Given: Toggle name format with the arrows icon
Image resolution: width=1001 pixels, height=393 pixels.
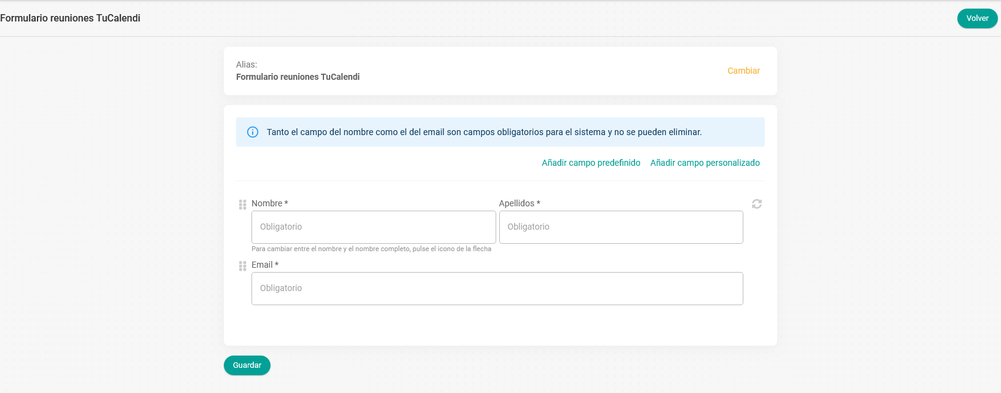Looking at the screenshot, I should (x=757, y=204).
